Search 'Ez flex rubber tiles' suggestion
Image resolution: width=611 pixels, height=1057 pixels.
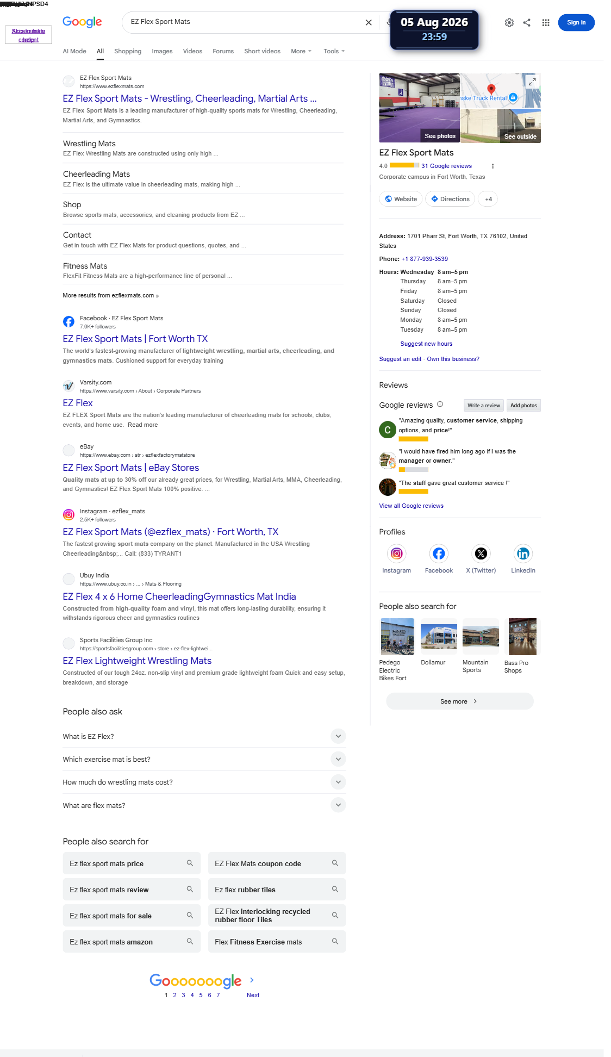pos(277,890)
